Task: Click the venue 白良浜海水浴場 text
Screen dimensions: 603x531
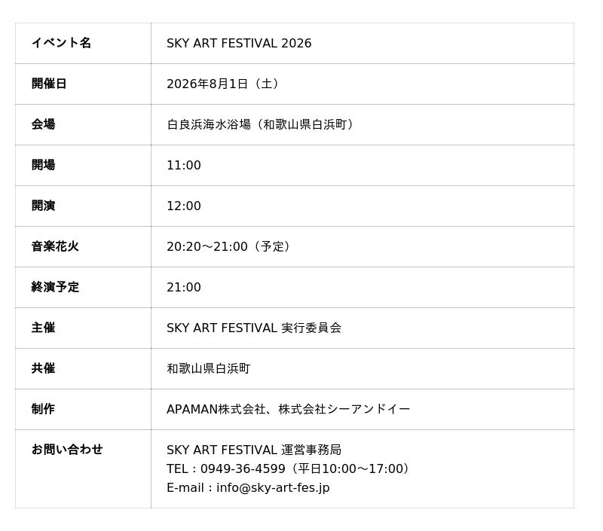Action: click(209, 124)
